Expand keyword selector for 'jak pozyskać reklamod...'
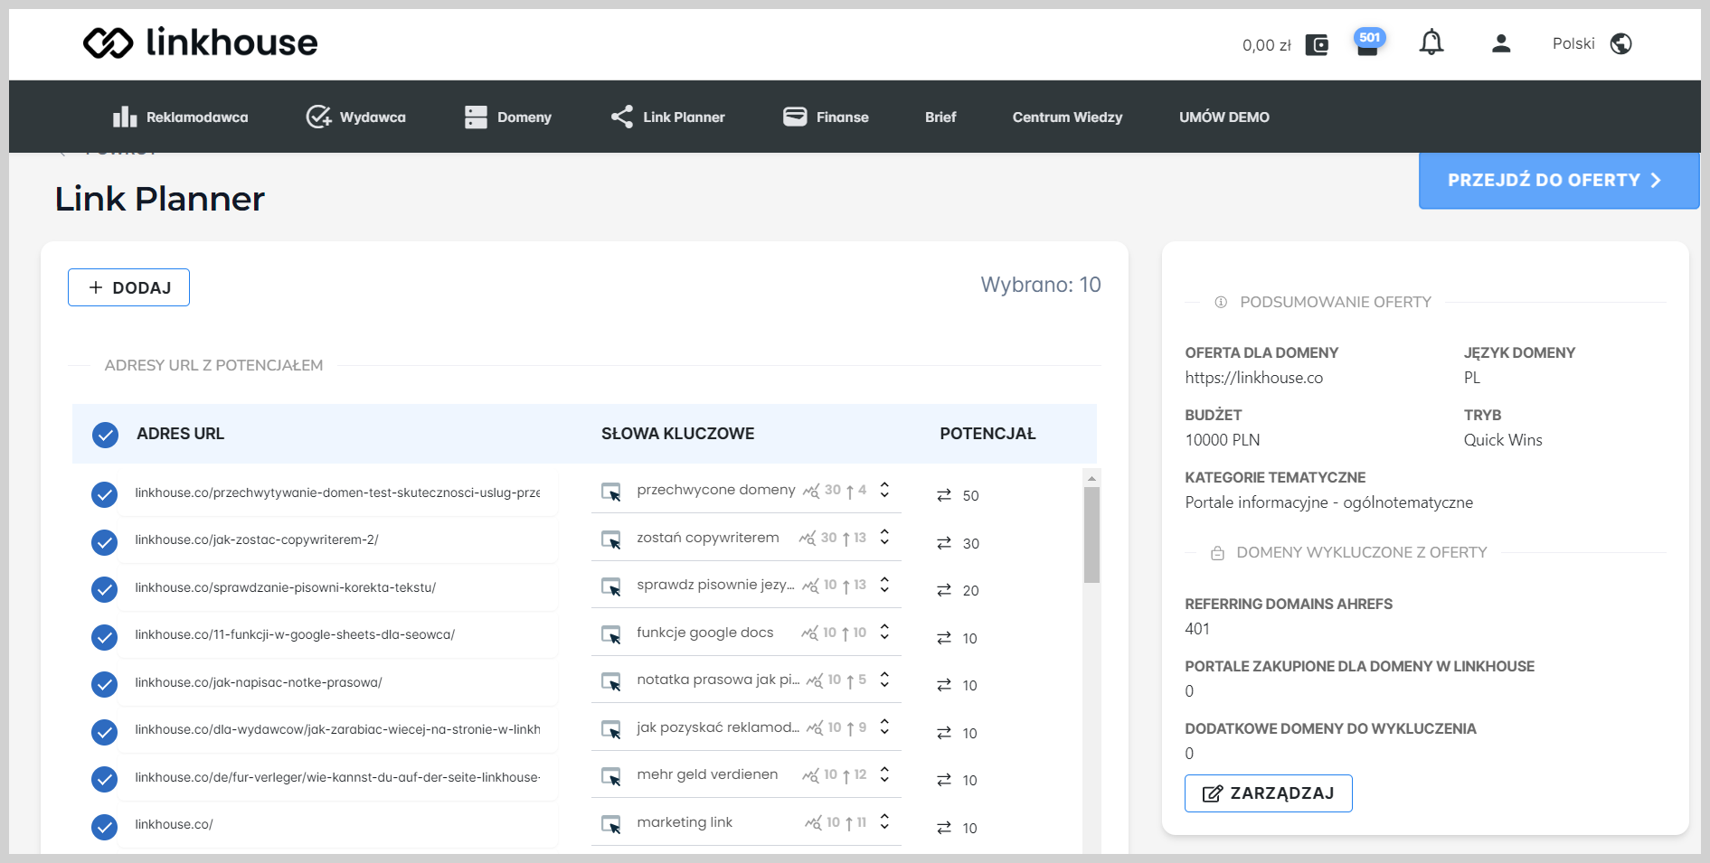 (884, 727)
